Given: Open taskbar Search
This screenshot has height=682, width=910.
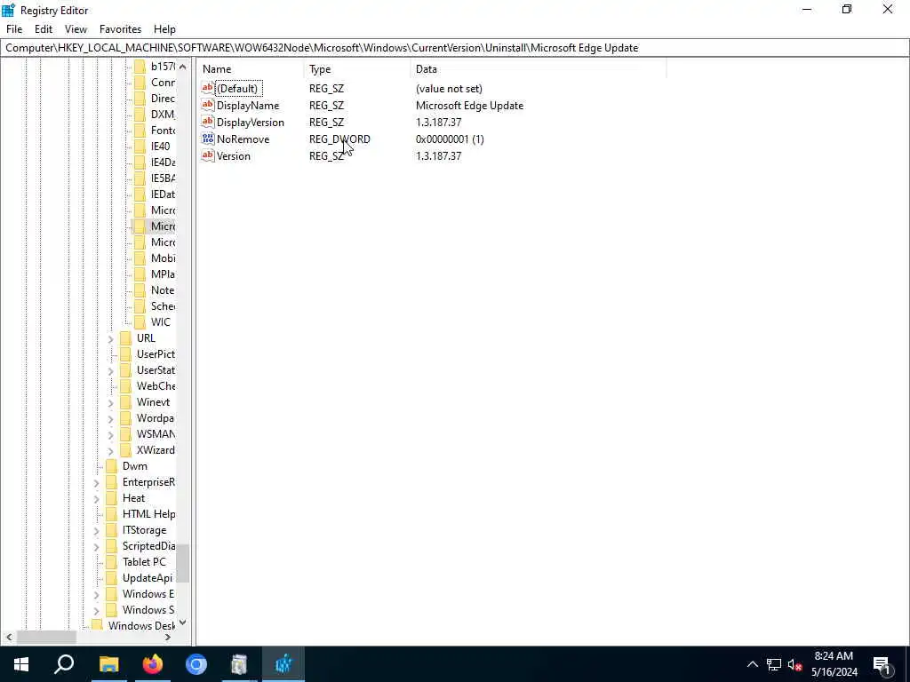Looking at the screenshot, I should point(64,664).
